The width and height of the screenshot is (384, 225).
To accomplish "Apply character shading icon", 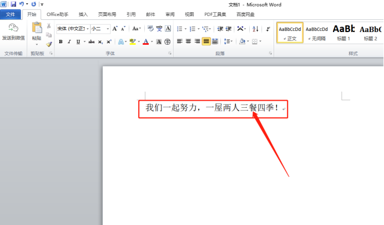I will pyautogui.click(x=159, y=41).
